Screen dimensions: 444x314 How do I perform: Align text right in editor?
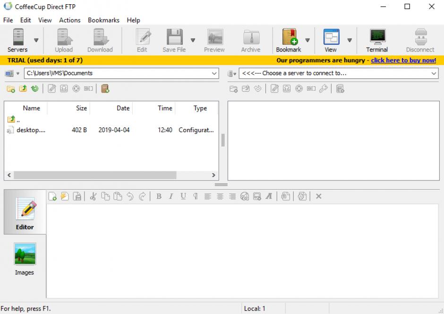point(232,196)
